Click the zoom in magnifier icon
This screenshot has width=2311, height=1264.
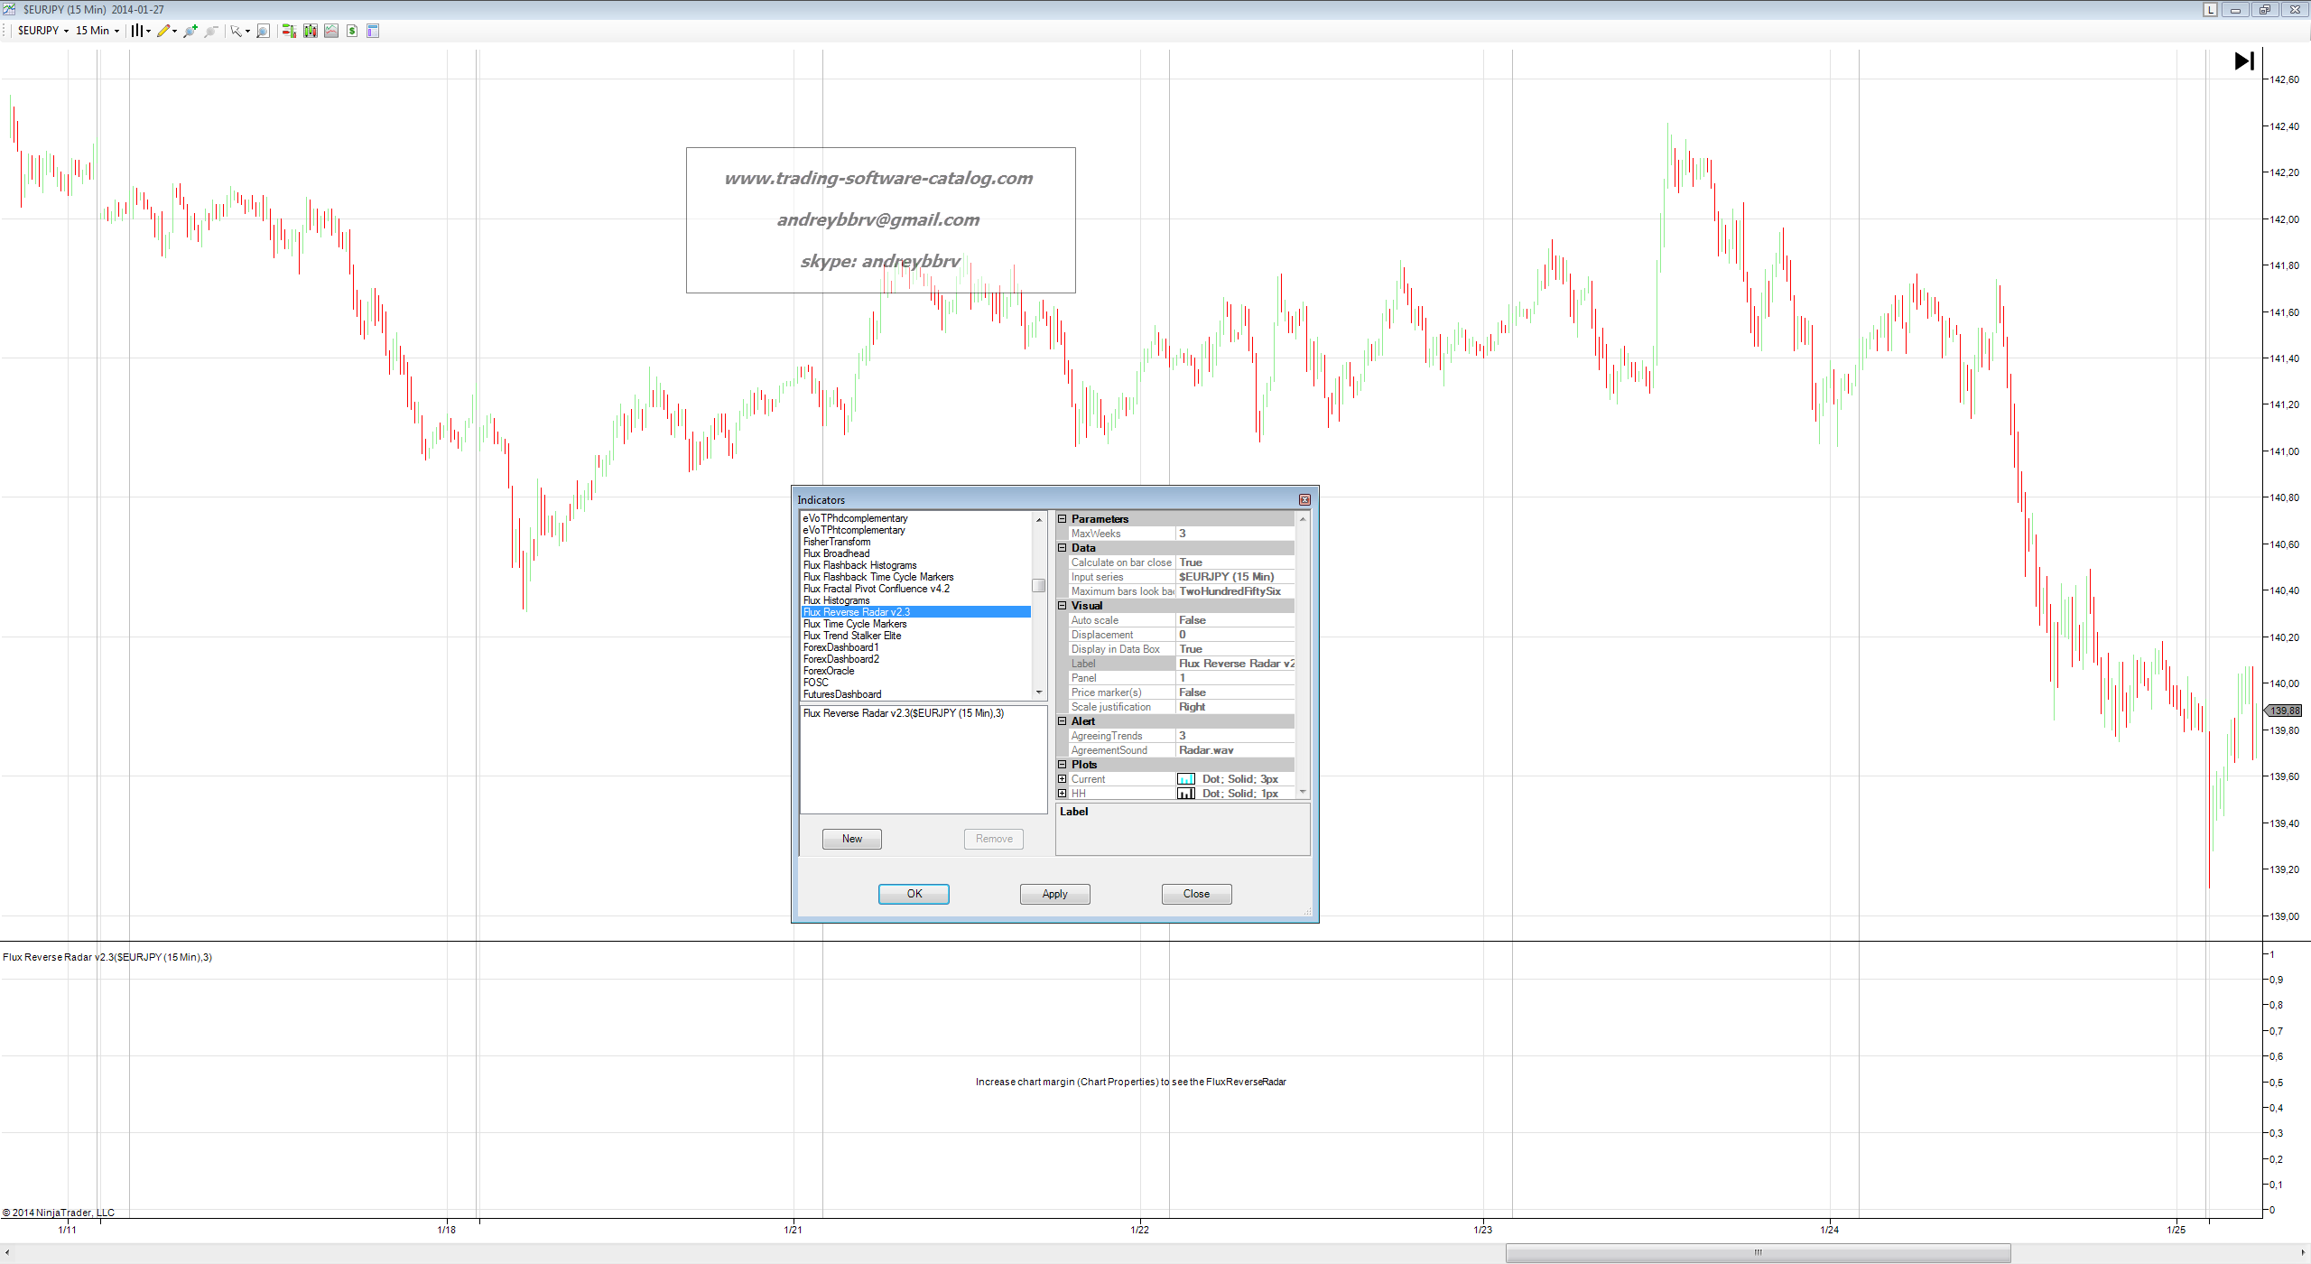click(190, 31)
